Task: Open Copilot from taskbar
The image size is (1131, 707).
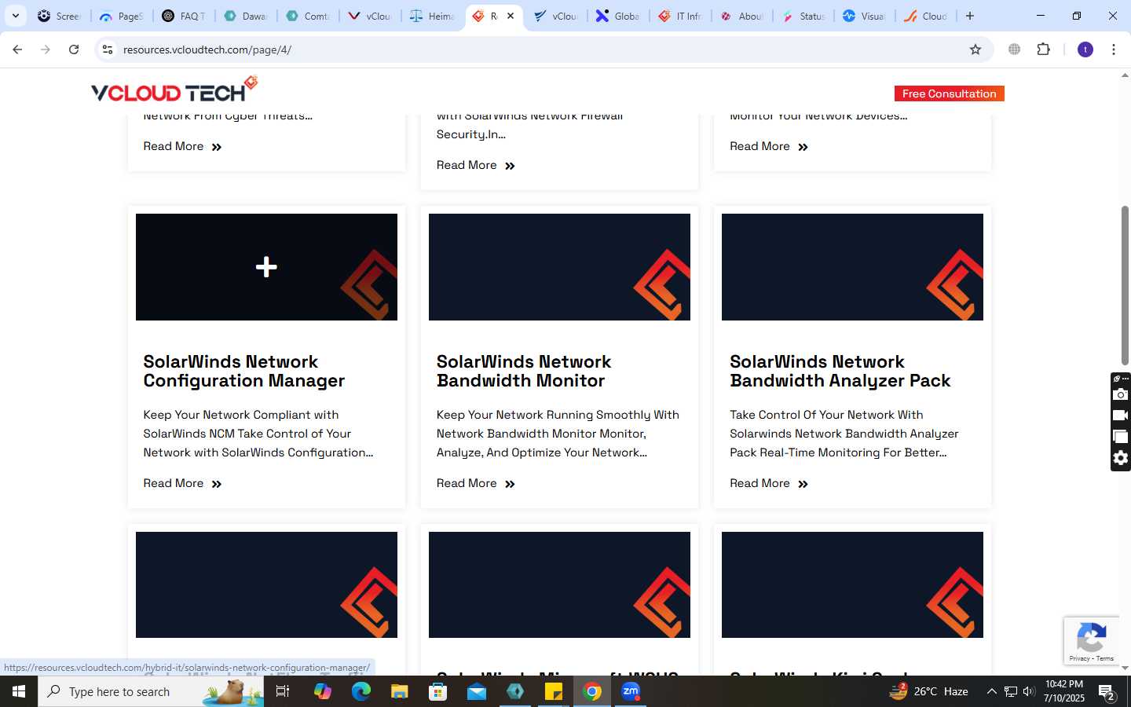Action: [x=323, y=691]
